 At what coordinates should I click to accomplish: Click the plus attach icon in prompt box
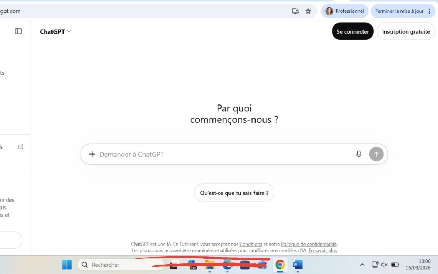(92, 154)
